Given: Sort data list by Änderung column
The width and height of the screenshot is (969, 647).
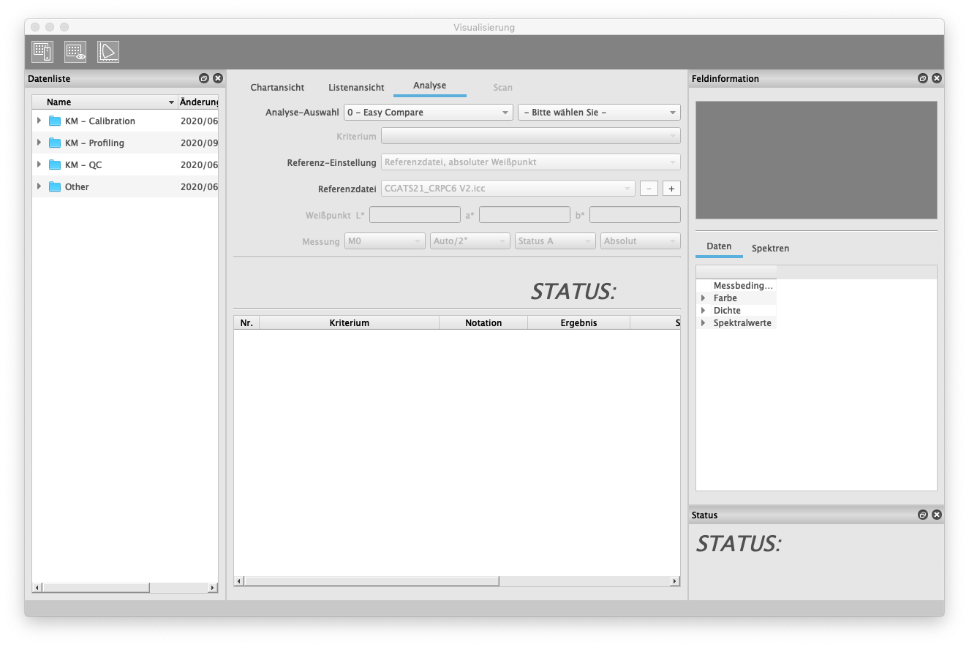Looking at the screenshot, I should point(197,102).
